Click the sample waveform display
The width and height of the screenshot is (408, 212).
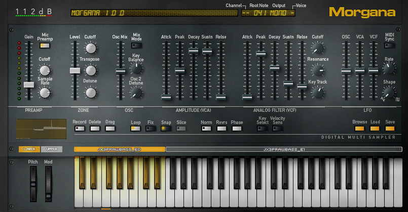[x=41, y=129]
